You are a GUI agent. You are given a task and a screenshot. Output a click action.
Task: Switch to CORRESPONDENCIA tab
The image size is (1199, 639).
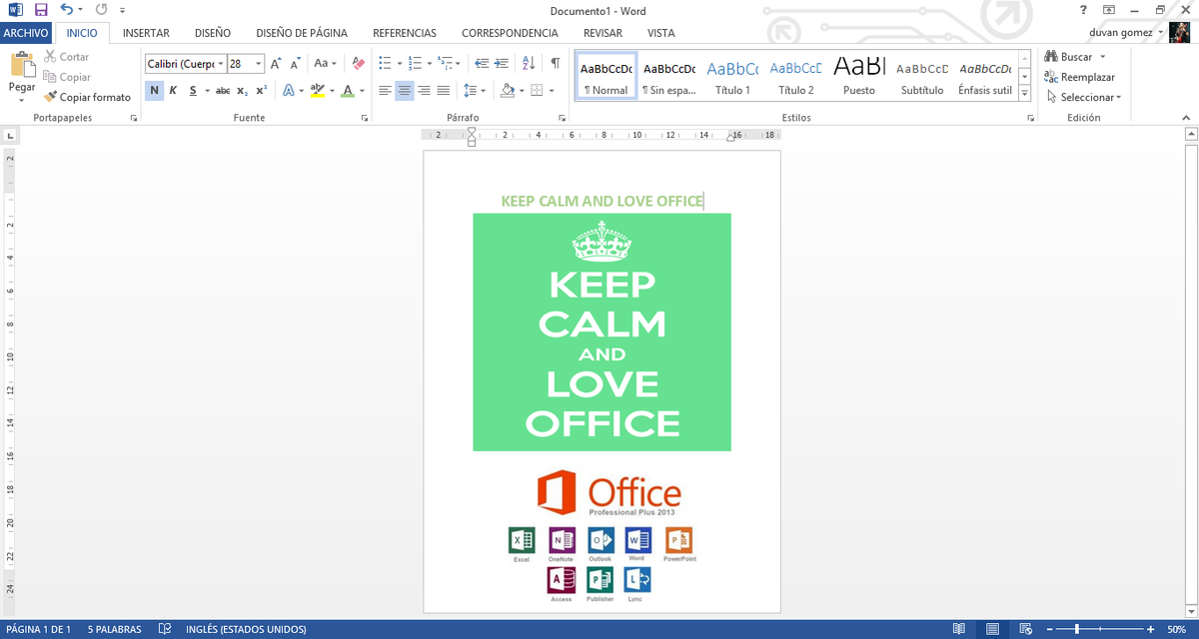[510, 33]
